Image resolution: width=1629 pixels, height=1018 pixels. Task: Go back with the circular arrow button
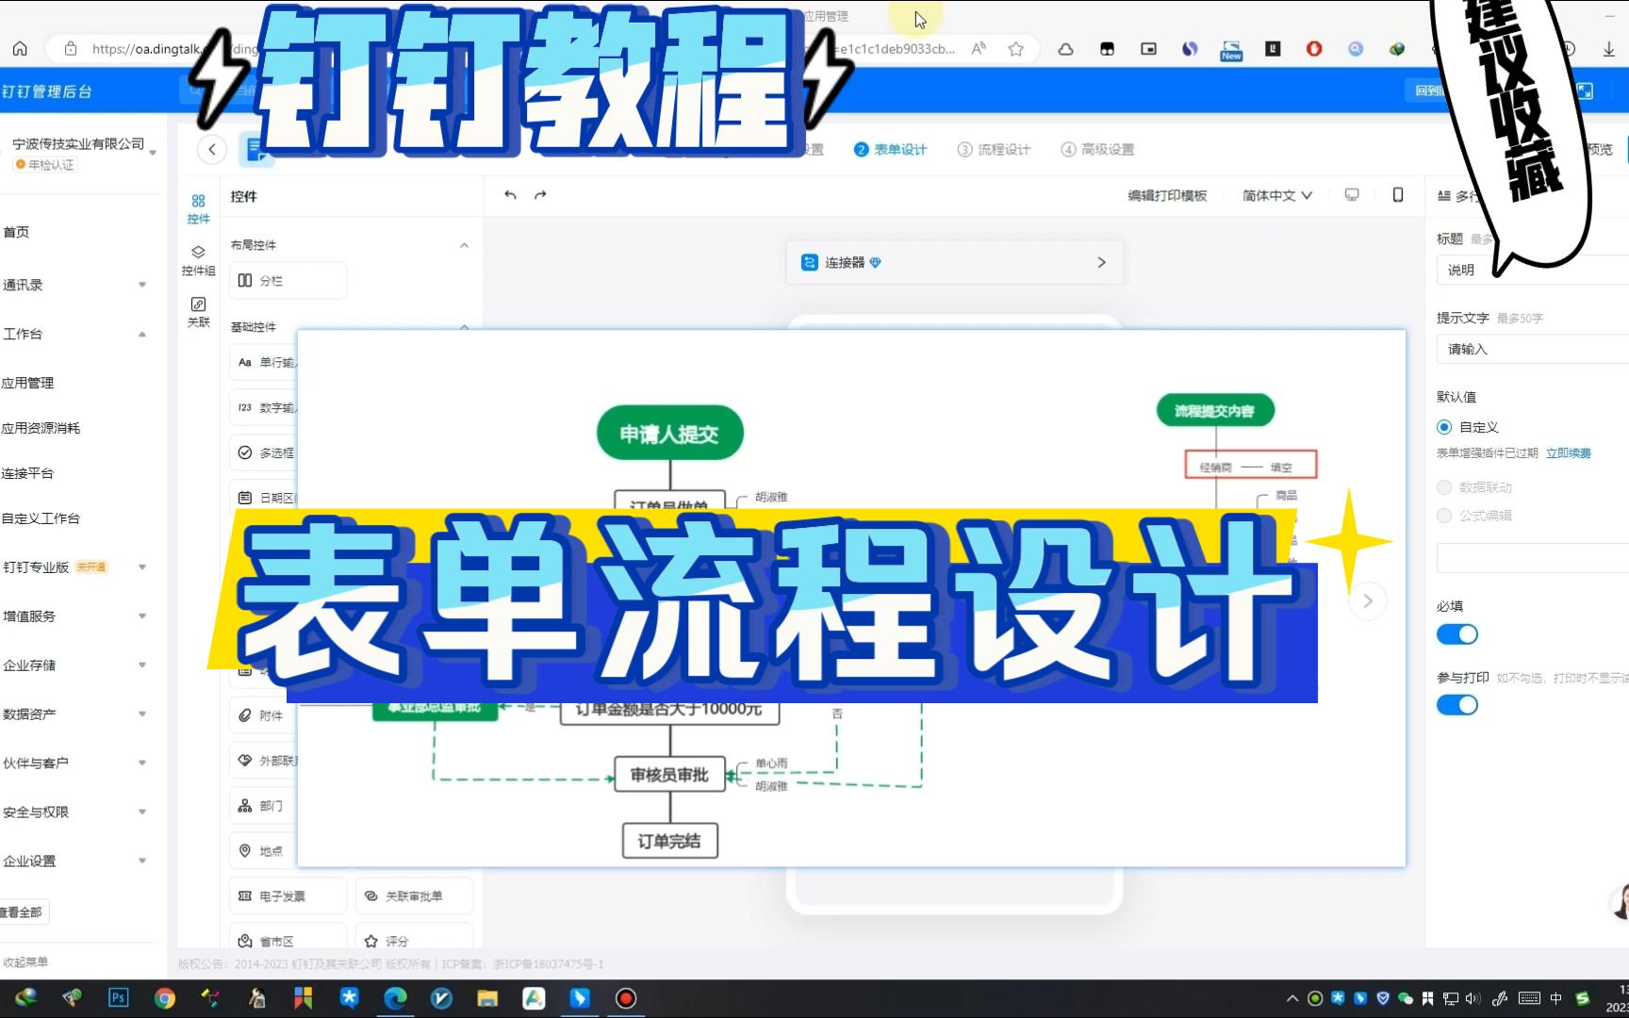[x=212, y=149]
